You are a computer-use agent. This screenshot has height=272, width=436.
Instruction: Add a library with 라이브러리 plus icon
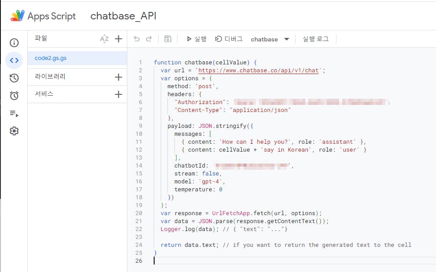(x=118, y=77)
